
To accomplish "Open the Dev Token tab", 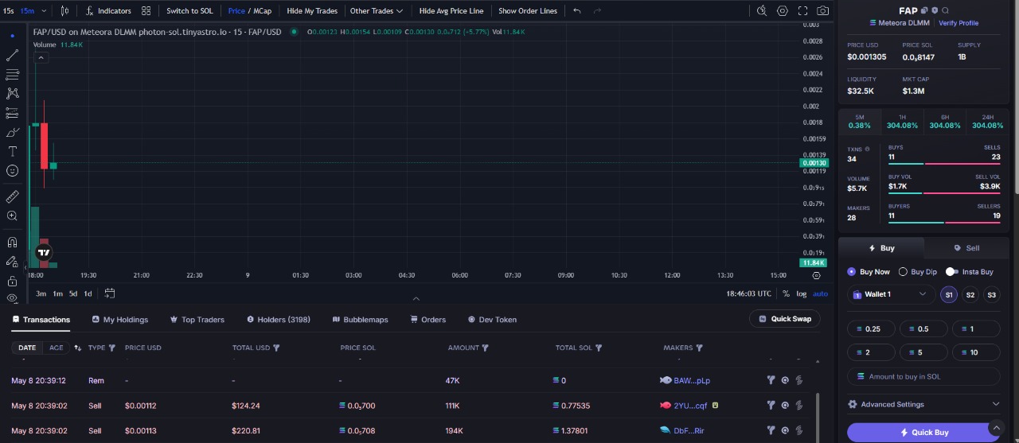I will (x=492, y=320).
